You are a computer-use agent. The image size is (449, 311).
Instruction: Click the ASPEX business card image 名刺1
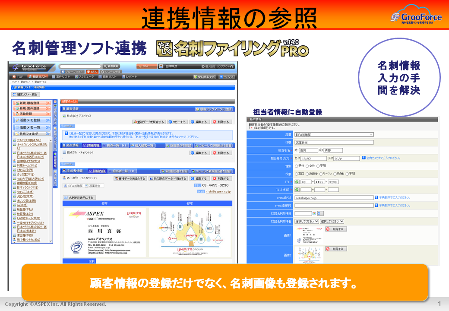(105, 232)
